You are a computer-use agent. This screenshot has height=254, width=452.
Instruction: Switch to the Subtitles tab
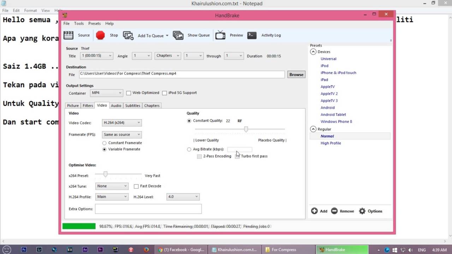(133, 105)
